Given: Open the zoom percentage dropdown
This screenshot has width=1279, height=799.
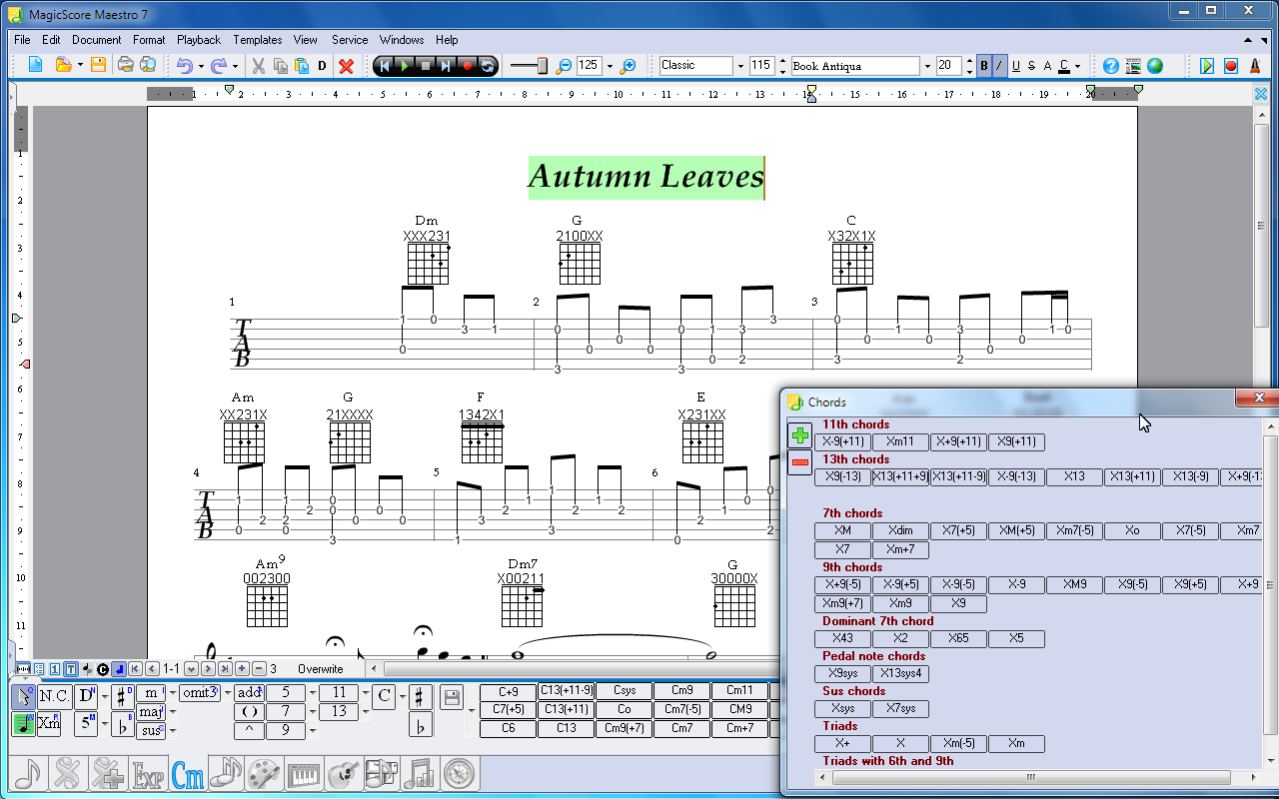Looking at the screenshot, I should click(x=610, y=67).
